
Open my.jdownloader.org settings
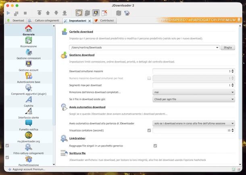point(29,137)
